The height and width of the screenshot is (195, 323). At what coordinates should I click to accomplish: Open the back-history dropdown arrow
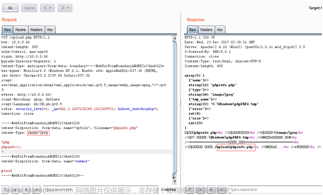pyautogui.click(x=51, y=8)
